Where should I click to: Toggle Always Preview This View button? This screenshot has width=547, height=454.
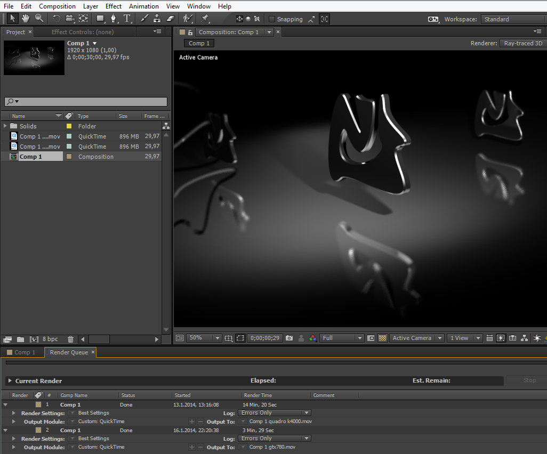coord(180,338)
